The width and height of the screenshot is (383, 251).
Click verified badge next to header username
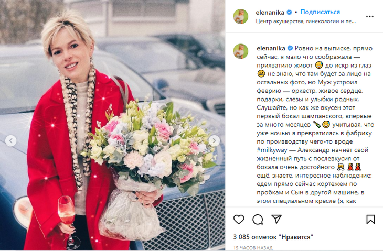289,12
